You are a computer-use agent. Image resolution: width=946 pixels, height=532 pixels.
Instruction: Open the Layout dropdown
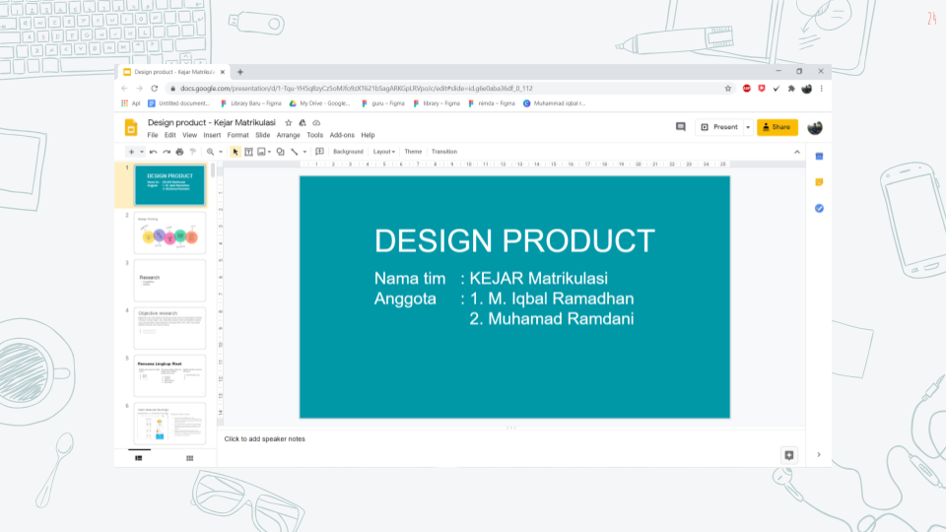point(383,152)
